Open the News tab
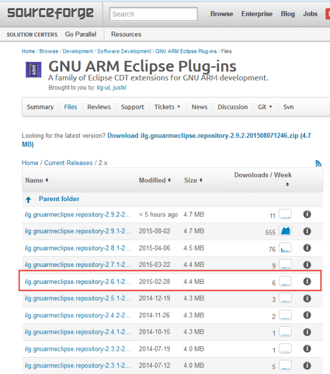The width and height of the screenshot is (330, 374). pyautogui.click(x=199, y=107)
